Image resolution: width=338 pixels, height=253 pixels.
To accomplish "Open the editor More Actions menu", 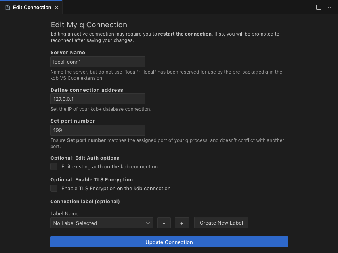I will [329, 7].
